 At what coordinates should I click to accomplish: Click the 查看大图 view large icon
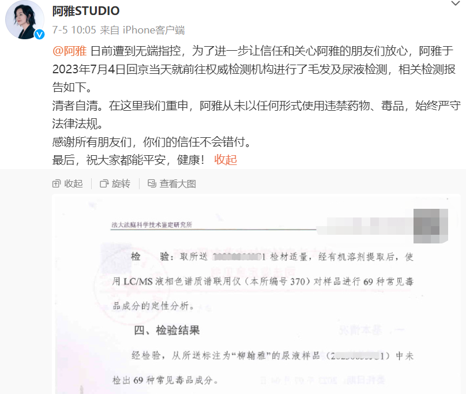click(152, 183)
